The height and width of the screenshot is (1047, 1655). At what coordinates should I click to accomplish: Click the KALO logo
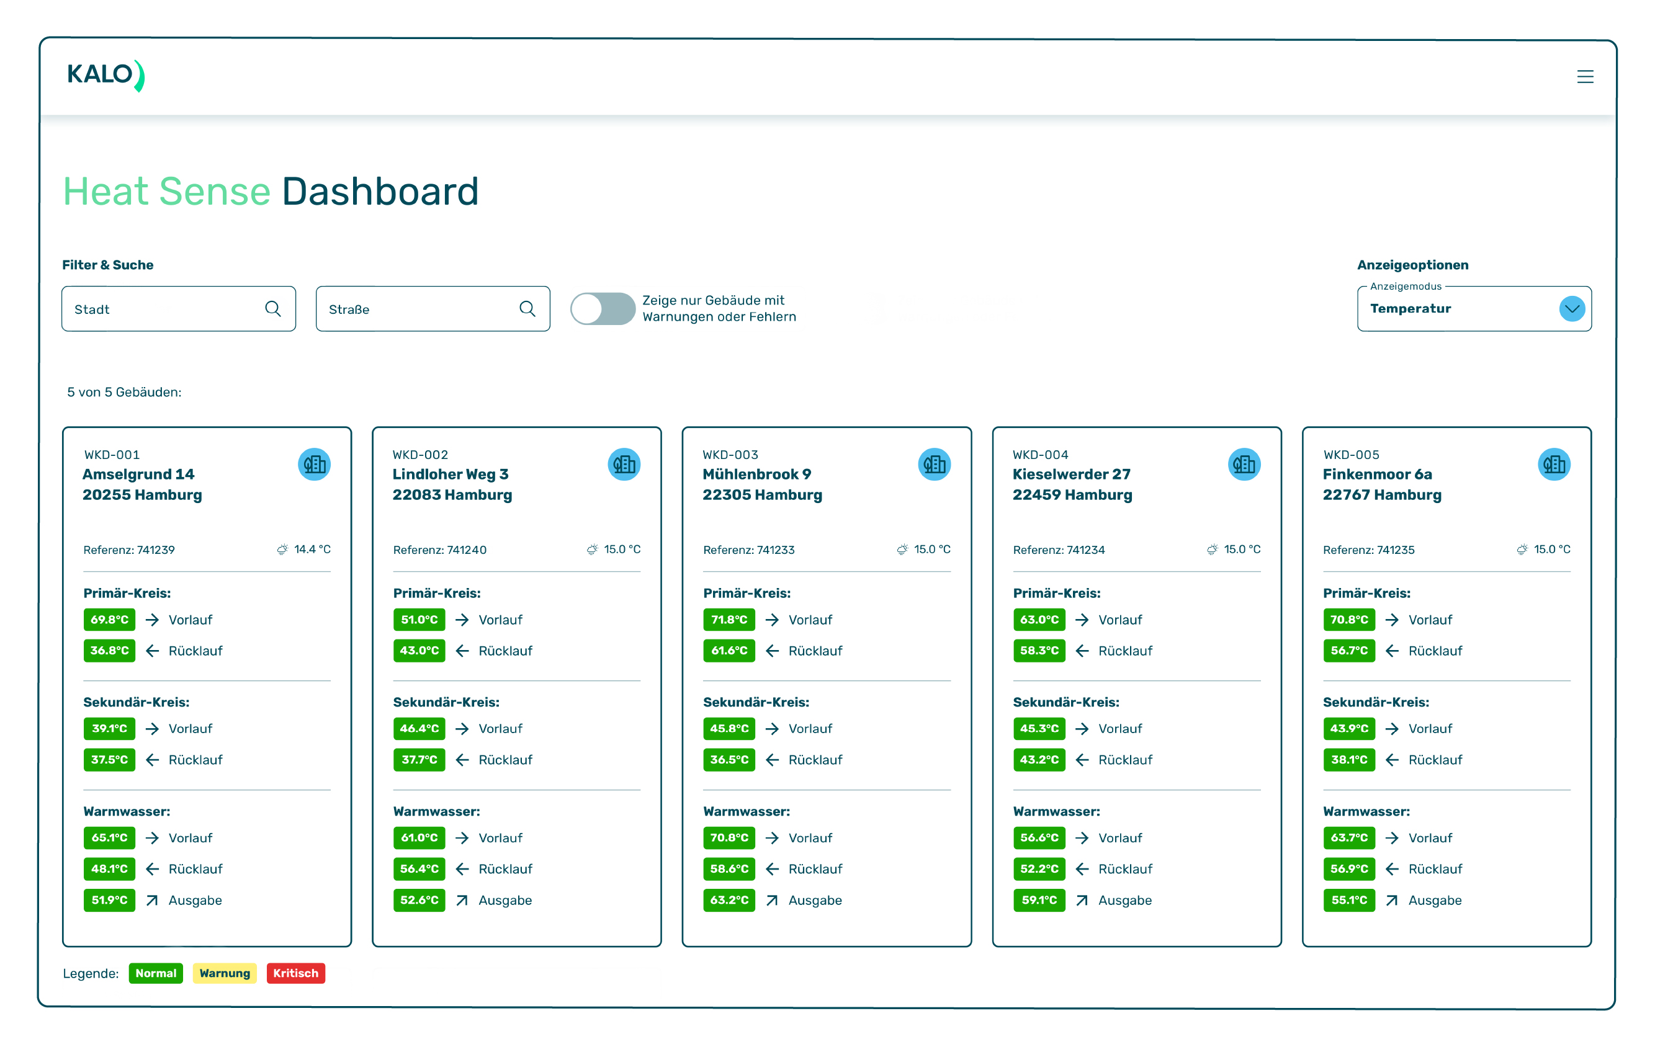105,74
